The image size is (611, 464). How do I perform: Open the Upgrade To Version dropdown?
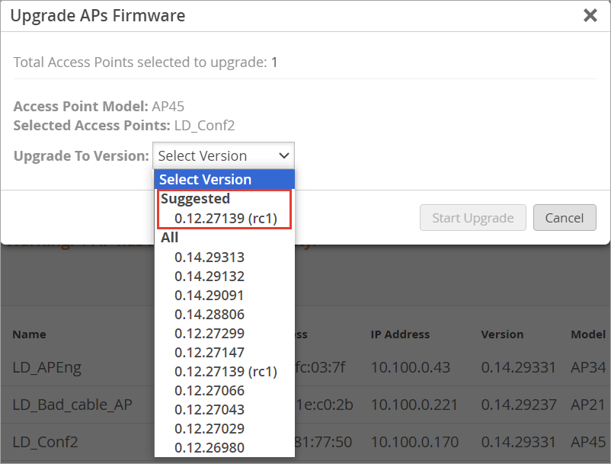click(x=223, y=155)
